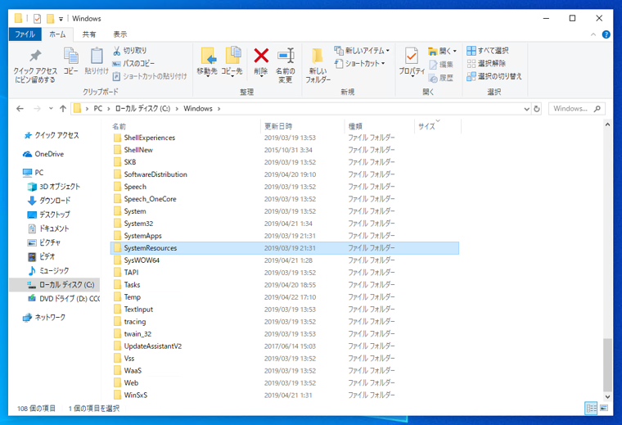Pin to Quick Access ribbon icon
This screenshot has height=425, width=622.
[x=35, y=66]
